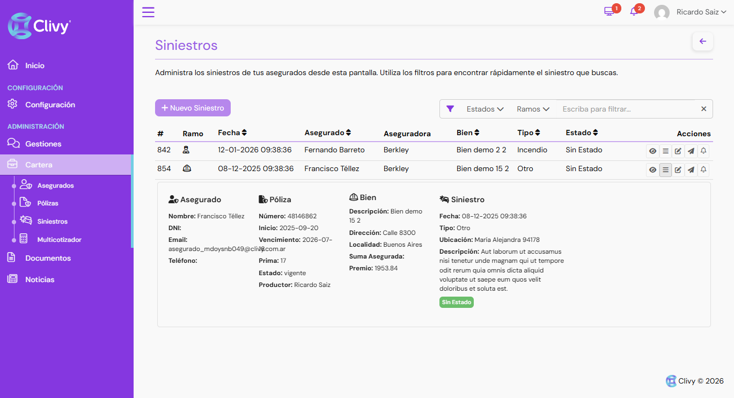Click the back arrow button
Screen dimensions: 734x398
point(702,41)
